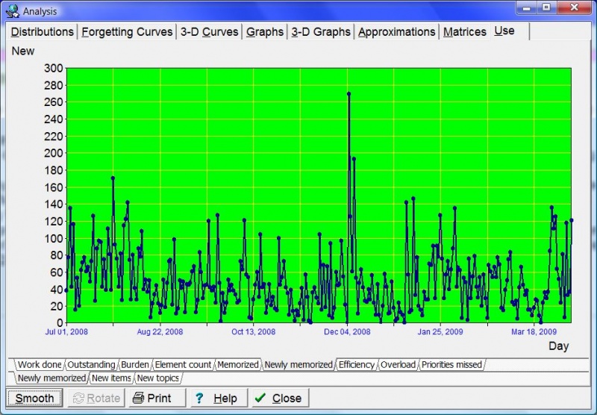Open the Forgetting Curves tab
The width and height of the screenshot is (597, 415).
tap(126, 32)
